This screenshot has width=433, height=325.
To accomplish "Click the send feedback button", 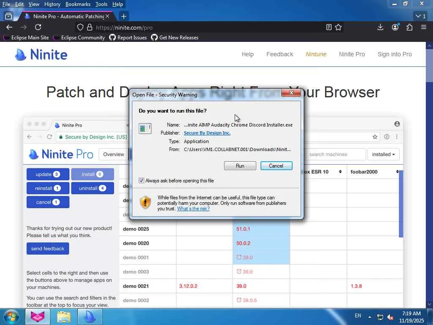I will coord(48,249).
